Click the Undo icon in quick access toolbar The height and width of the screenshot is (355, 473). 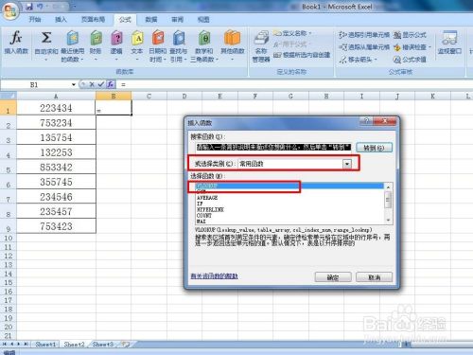coord(41,7)
